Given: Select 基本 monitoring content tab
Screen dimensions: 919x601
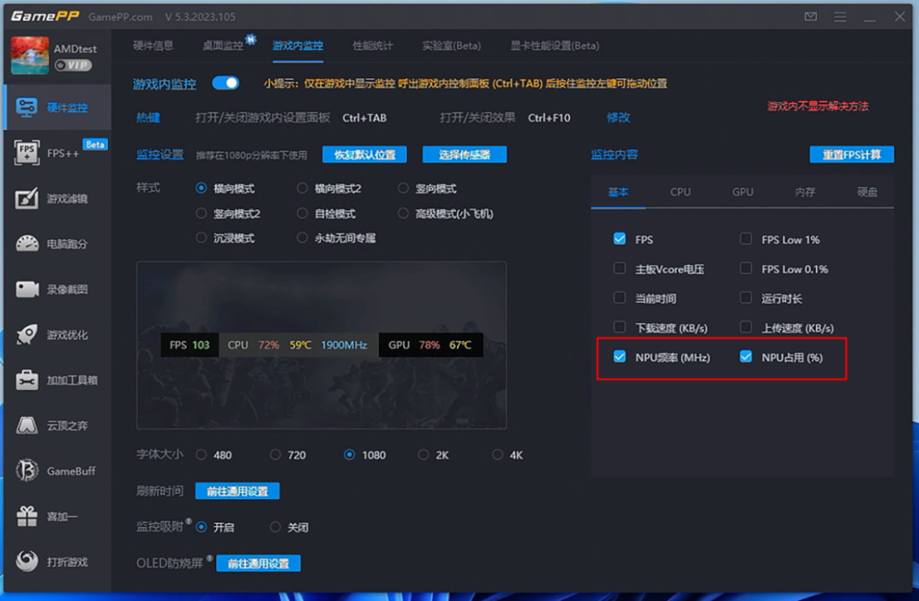Looking at the screenshot, I should 619,192.
